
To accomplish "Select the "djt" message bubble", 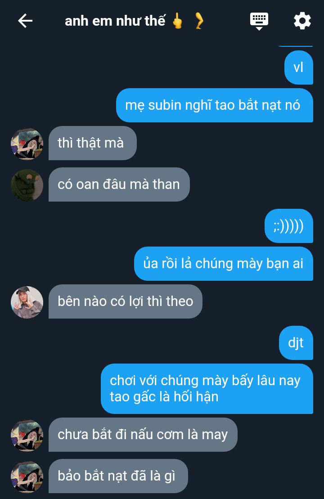I will (296, 343).
